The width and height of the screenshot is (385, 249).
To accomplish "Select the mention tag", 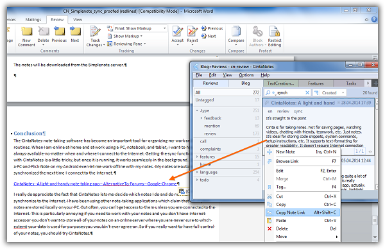I will point(212,126).
